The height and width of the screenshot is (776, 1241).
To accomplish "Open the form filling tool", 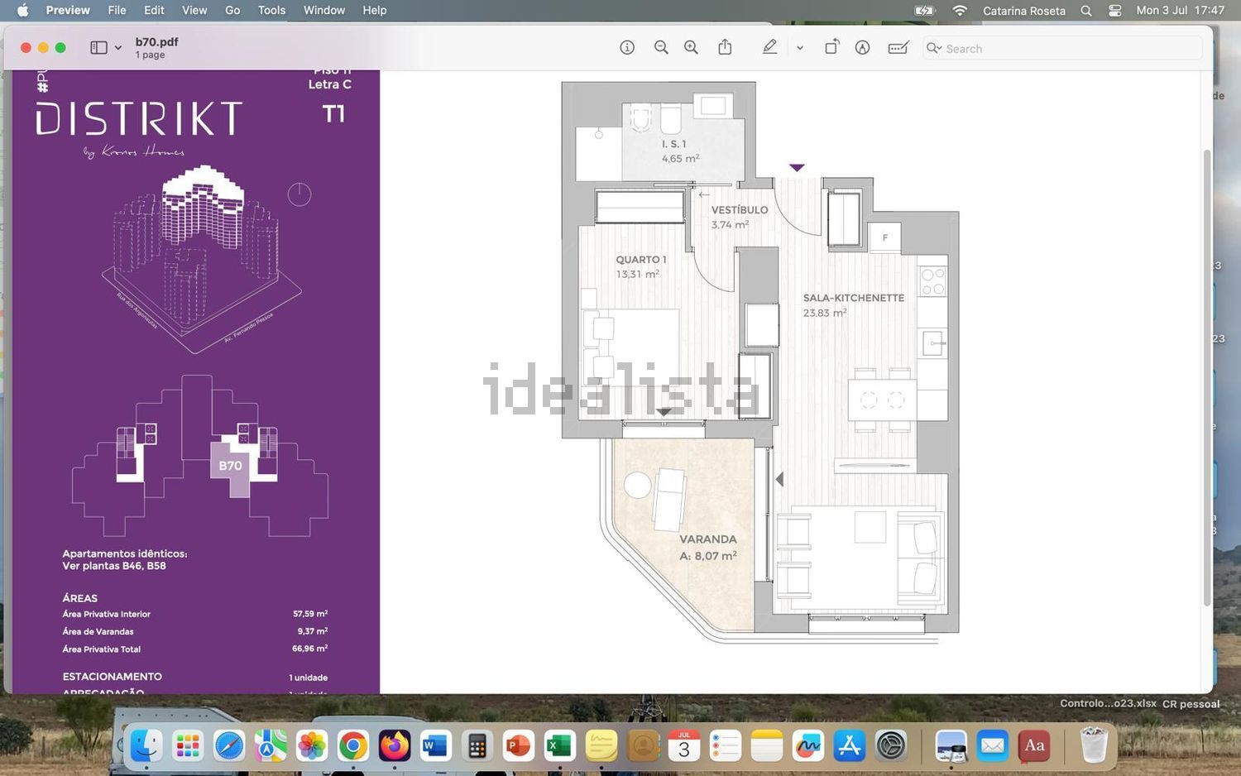I will 898,48.
